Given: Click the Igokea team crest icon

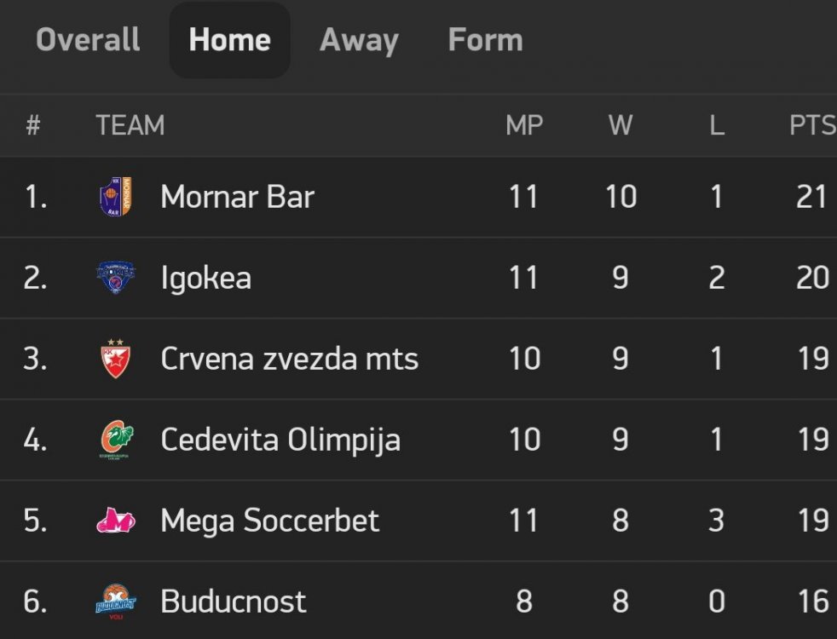Looking at the screenshot, I should [115, 278].
